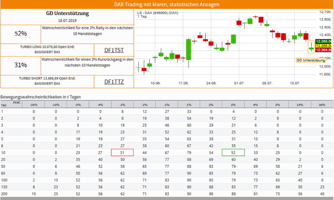This screenshot has height=200, width=334.
Task: Click the 20% column header
Action: [322, 105]
